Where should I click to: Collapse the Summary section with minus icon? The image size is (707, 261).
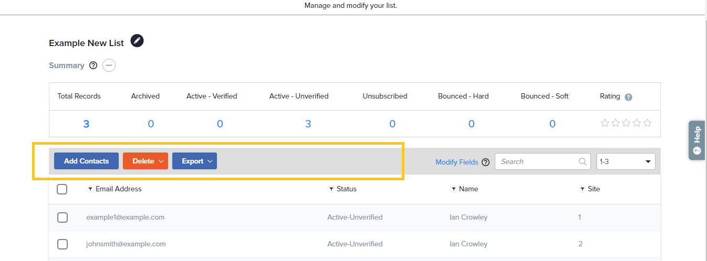pos(109,66)
